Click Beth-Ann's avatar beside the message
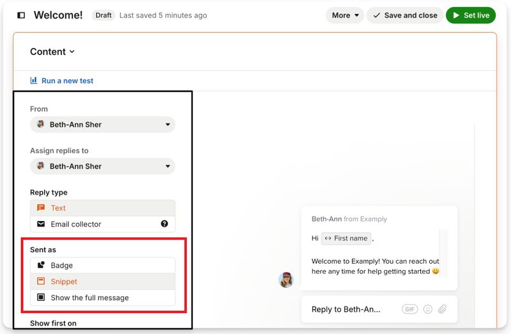511x334 pixels. pyautogui.click(x=286, y=280)
